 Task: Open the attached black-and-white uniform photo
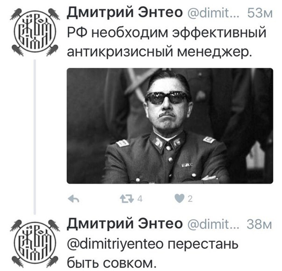click(170, 126)
